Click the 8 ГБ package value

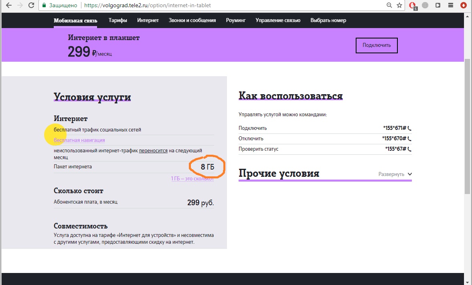pyautogui.click(x=207, y=167)
